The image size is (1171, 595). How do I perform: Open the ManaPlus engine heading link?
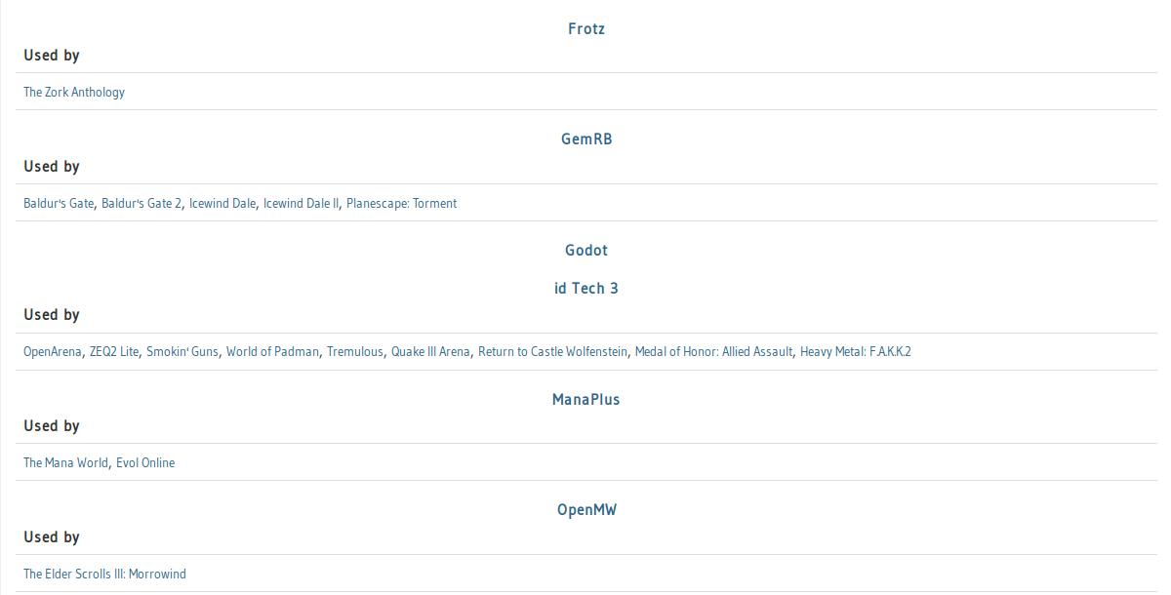pos(585,400)
